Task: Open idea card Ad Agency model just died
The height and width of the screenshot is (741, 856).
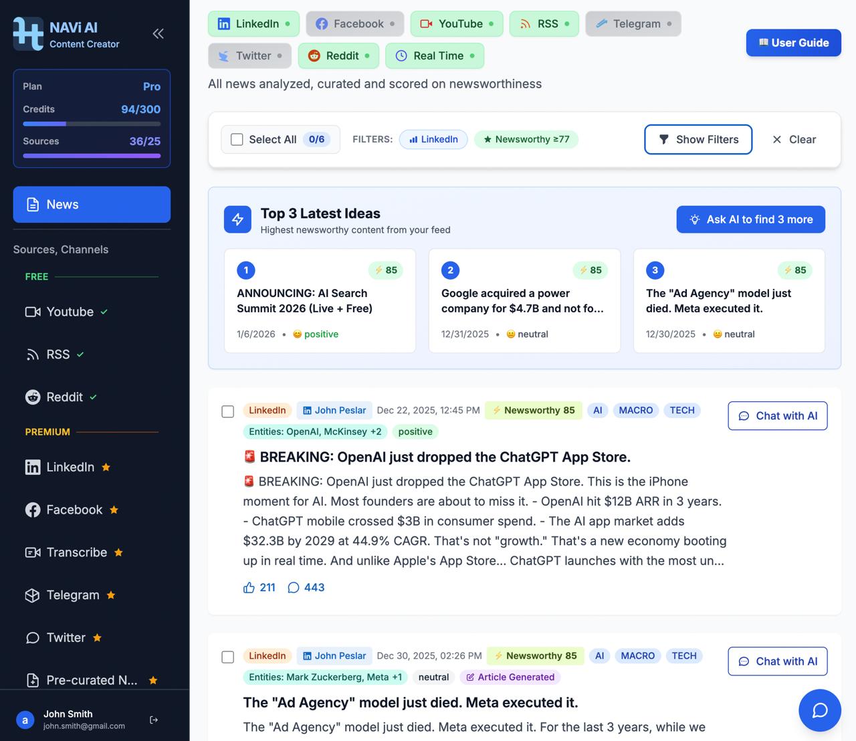Action: point(729,301)
